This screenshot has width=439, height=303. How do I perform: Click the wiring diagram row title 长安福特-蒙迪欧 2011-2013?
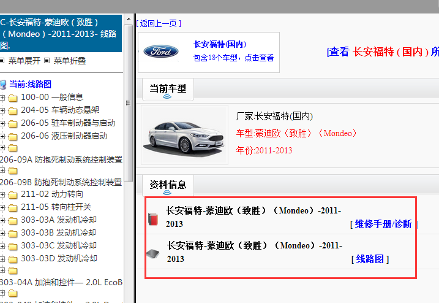pos(255,252)
